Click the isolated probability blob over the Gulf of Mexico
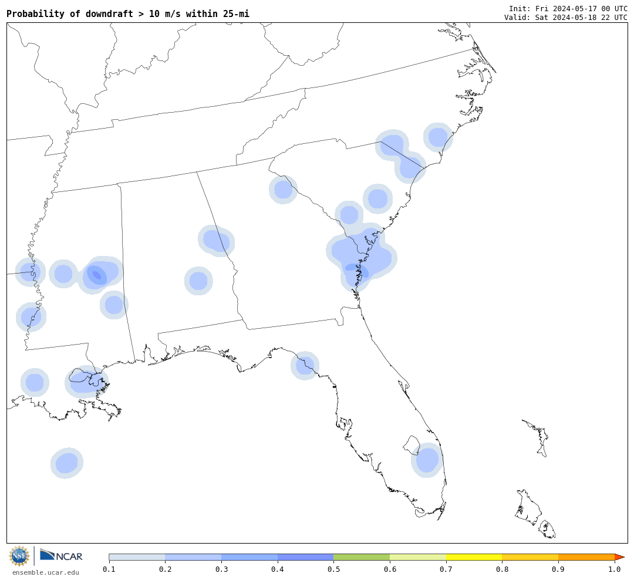The image size is (634, 580). point(67,463)
